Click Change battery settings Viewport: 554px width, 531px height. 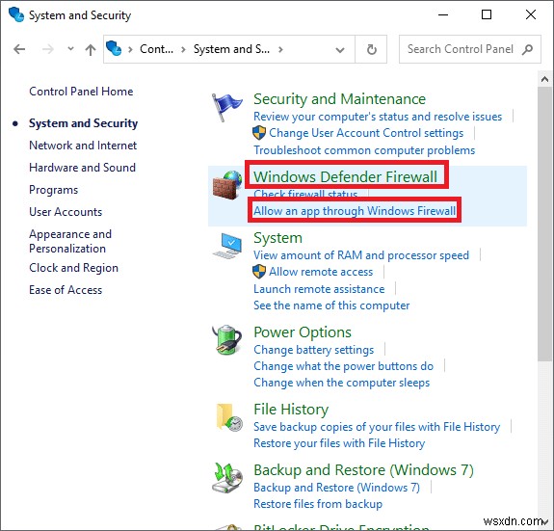tap(313, 350)
